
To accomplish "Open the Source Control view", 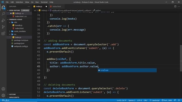I will [x=3, y=27].
